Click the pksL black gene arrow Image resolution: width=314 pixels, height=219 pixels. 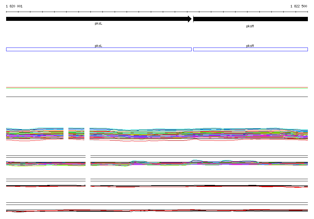click(x=99, y=19)
